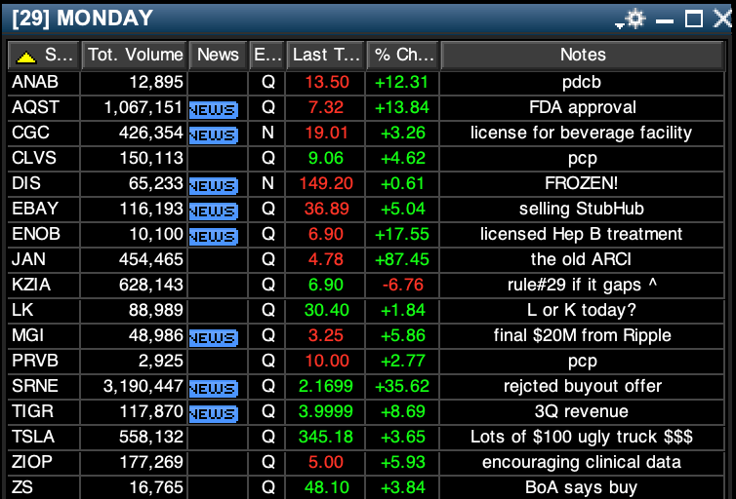This screenshot has height=499, width=736.
Task: Click 'the old ARCI' note
Action: (581, 259)
